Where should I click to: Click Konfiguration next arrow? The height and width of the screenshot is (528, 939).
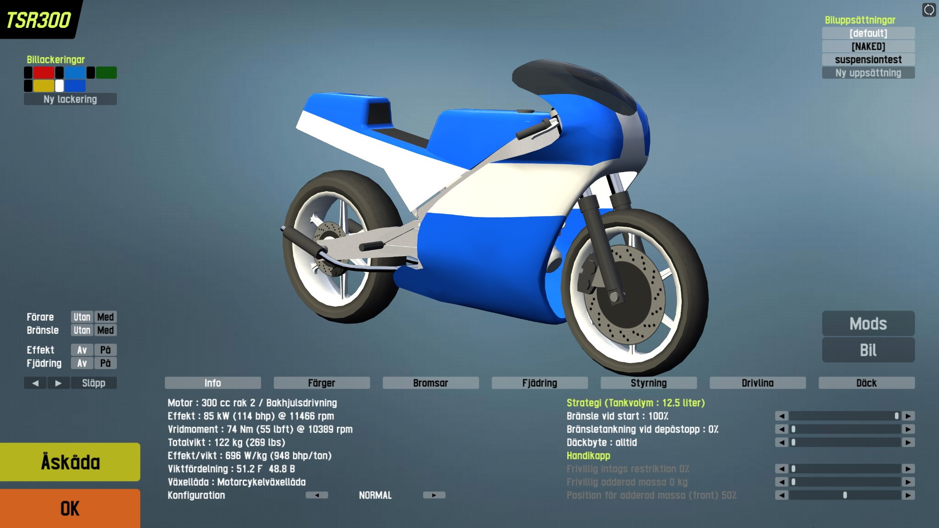click(434, 495)
